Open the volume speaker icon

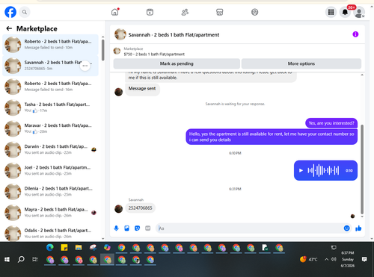(334, 259)
